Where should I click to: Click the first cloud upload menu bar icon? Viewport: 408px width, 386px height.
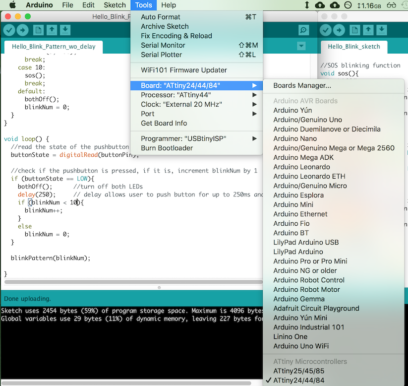click(x=320, y=5)
